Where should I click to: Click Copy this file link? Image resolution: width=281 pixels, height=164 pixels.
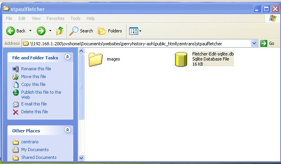(33, 84)
